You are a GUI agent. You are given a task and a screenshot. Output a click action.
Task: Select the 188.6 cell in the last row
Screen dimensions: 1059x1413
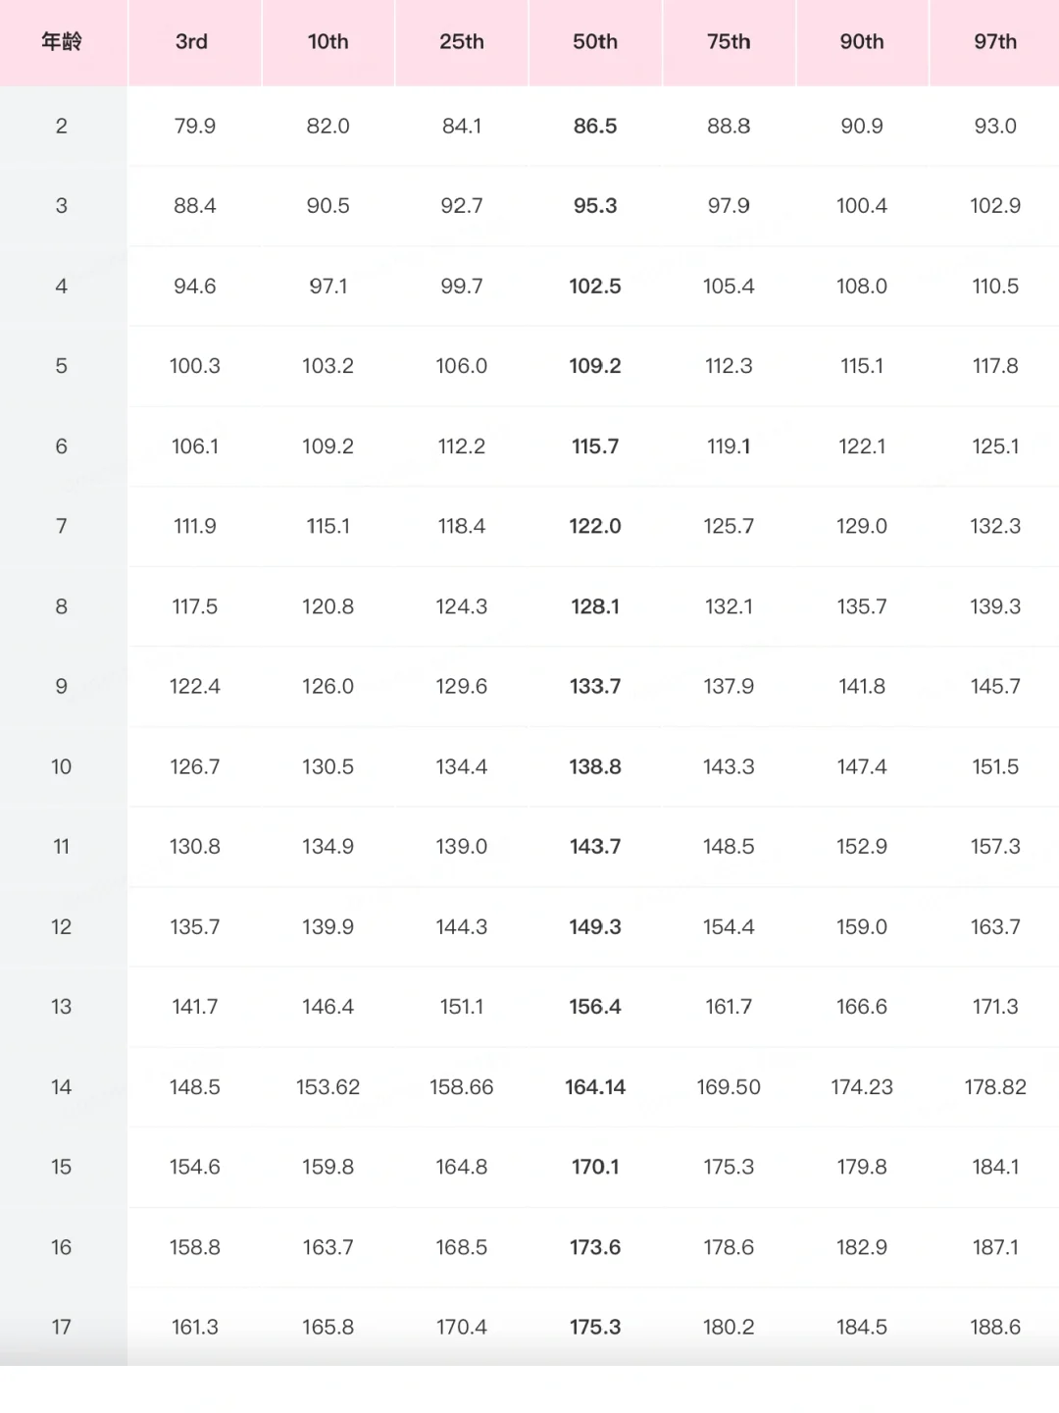pyautogui.click(x=995, y=1328)
